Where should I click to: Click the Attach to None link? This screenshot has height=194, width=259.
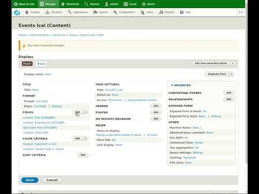(x=115, y=95)
